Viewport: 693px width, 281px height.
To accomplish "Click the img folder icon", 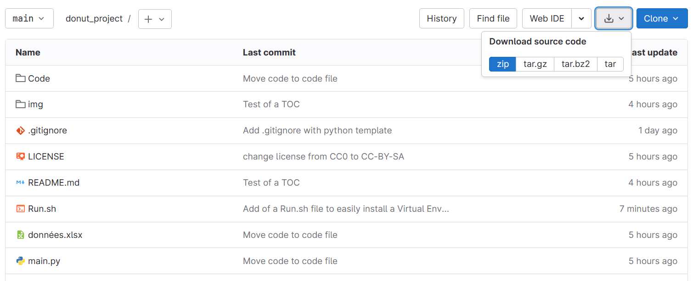I will pyautogui.click(x=20, y=105).
